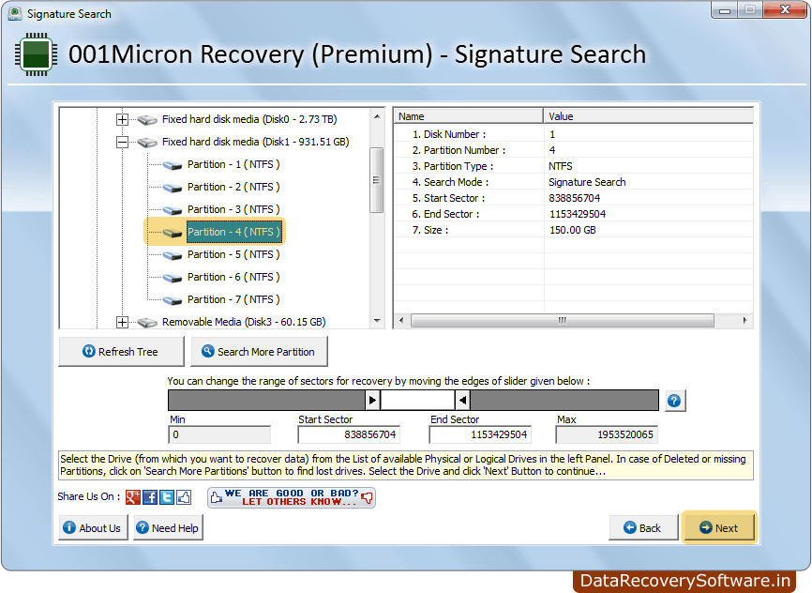Viewport: 812px width, 593px height.
Task: Click the '3. Partition Type :' row
Action: [573, 166]
